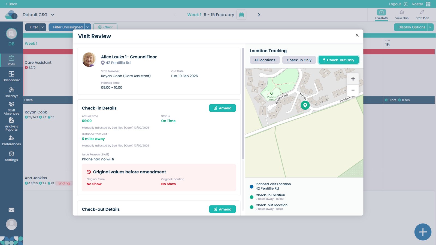Open the calendar date picker icon
The width and height of the screenshot is (436, 245).
241,15
